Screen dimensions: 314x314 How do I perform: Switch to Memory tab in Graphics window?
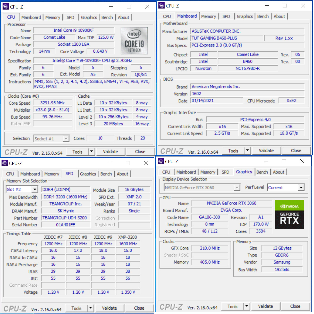click(208, 172)
